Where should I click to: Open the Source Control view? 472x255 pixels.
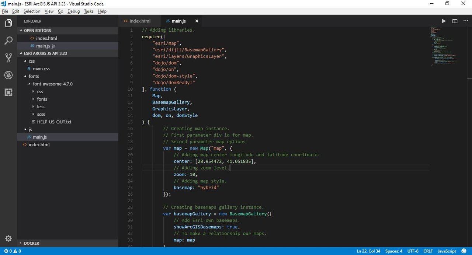pyautogui.click(x=8, y=58)
